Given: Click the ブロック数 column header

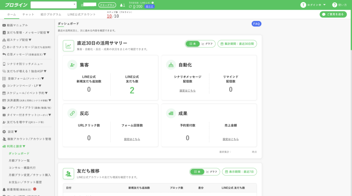Looking at the screenshot, I should [x=176, y=188].
